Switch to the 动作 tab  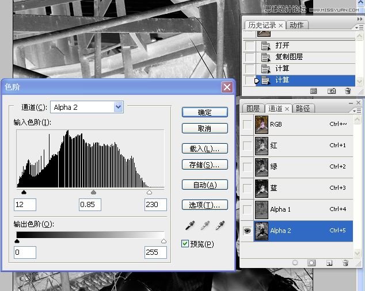tap(296, 25)
